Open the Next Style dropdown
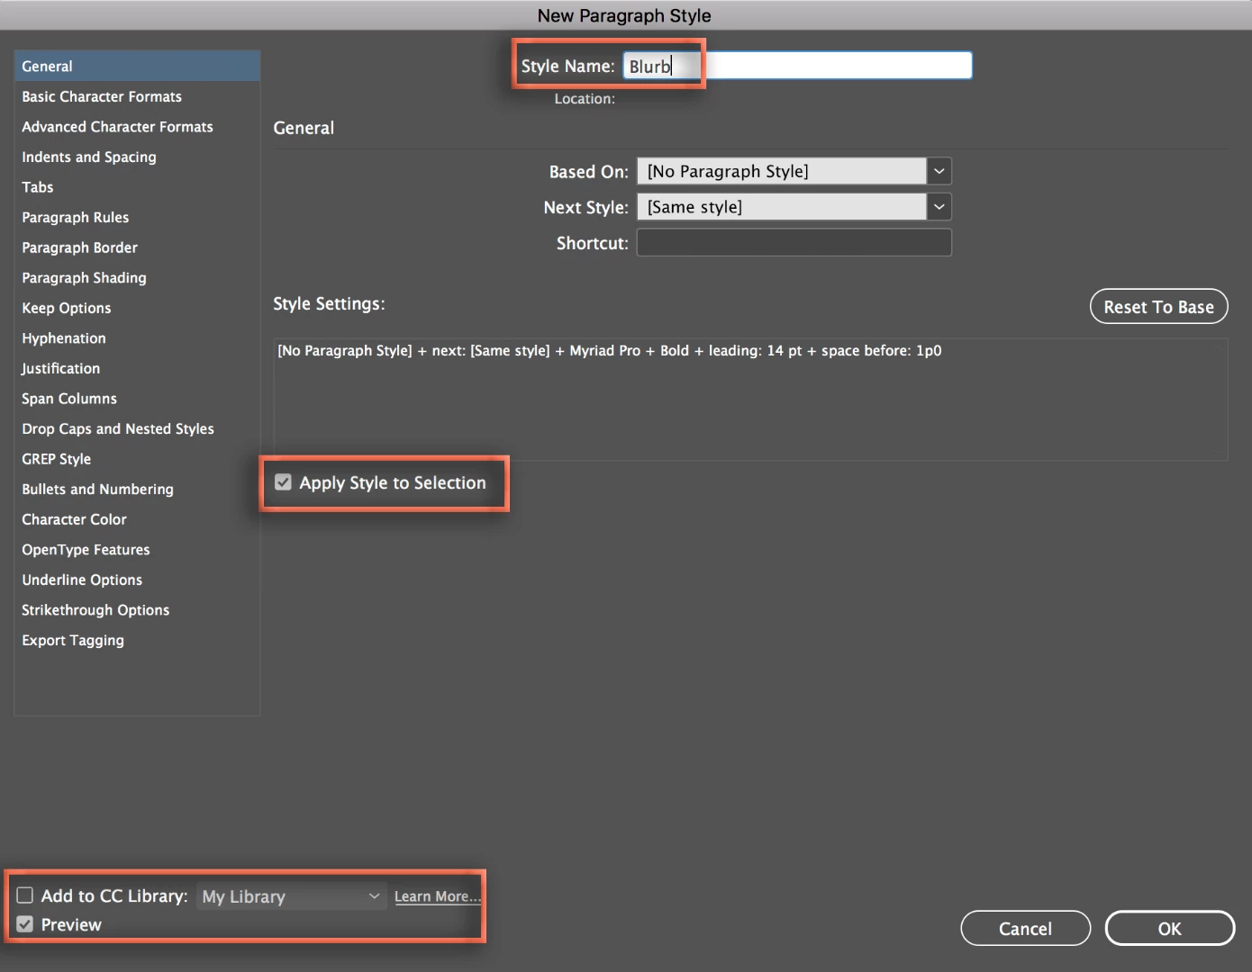The image size is (1252, 972). click(x=794, y=207)
